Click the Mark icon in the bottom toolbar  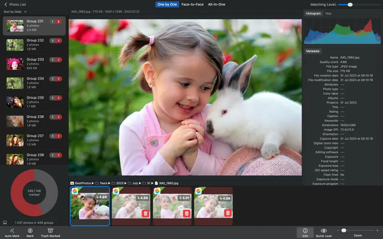pos(30,233)
